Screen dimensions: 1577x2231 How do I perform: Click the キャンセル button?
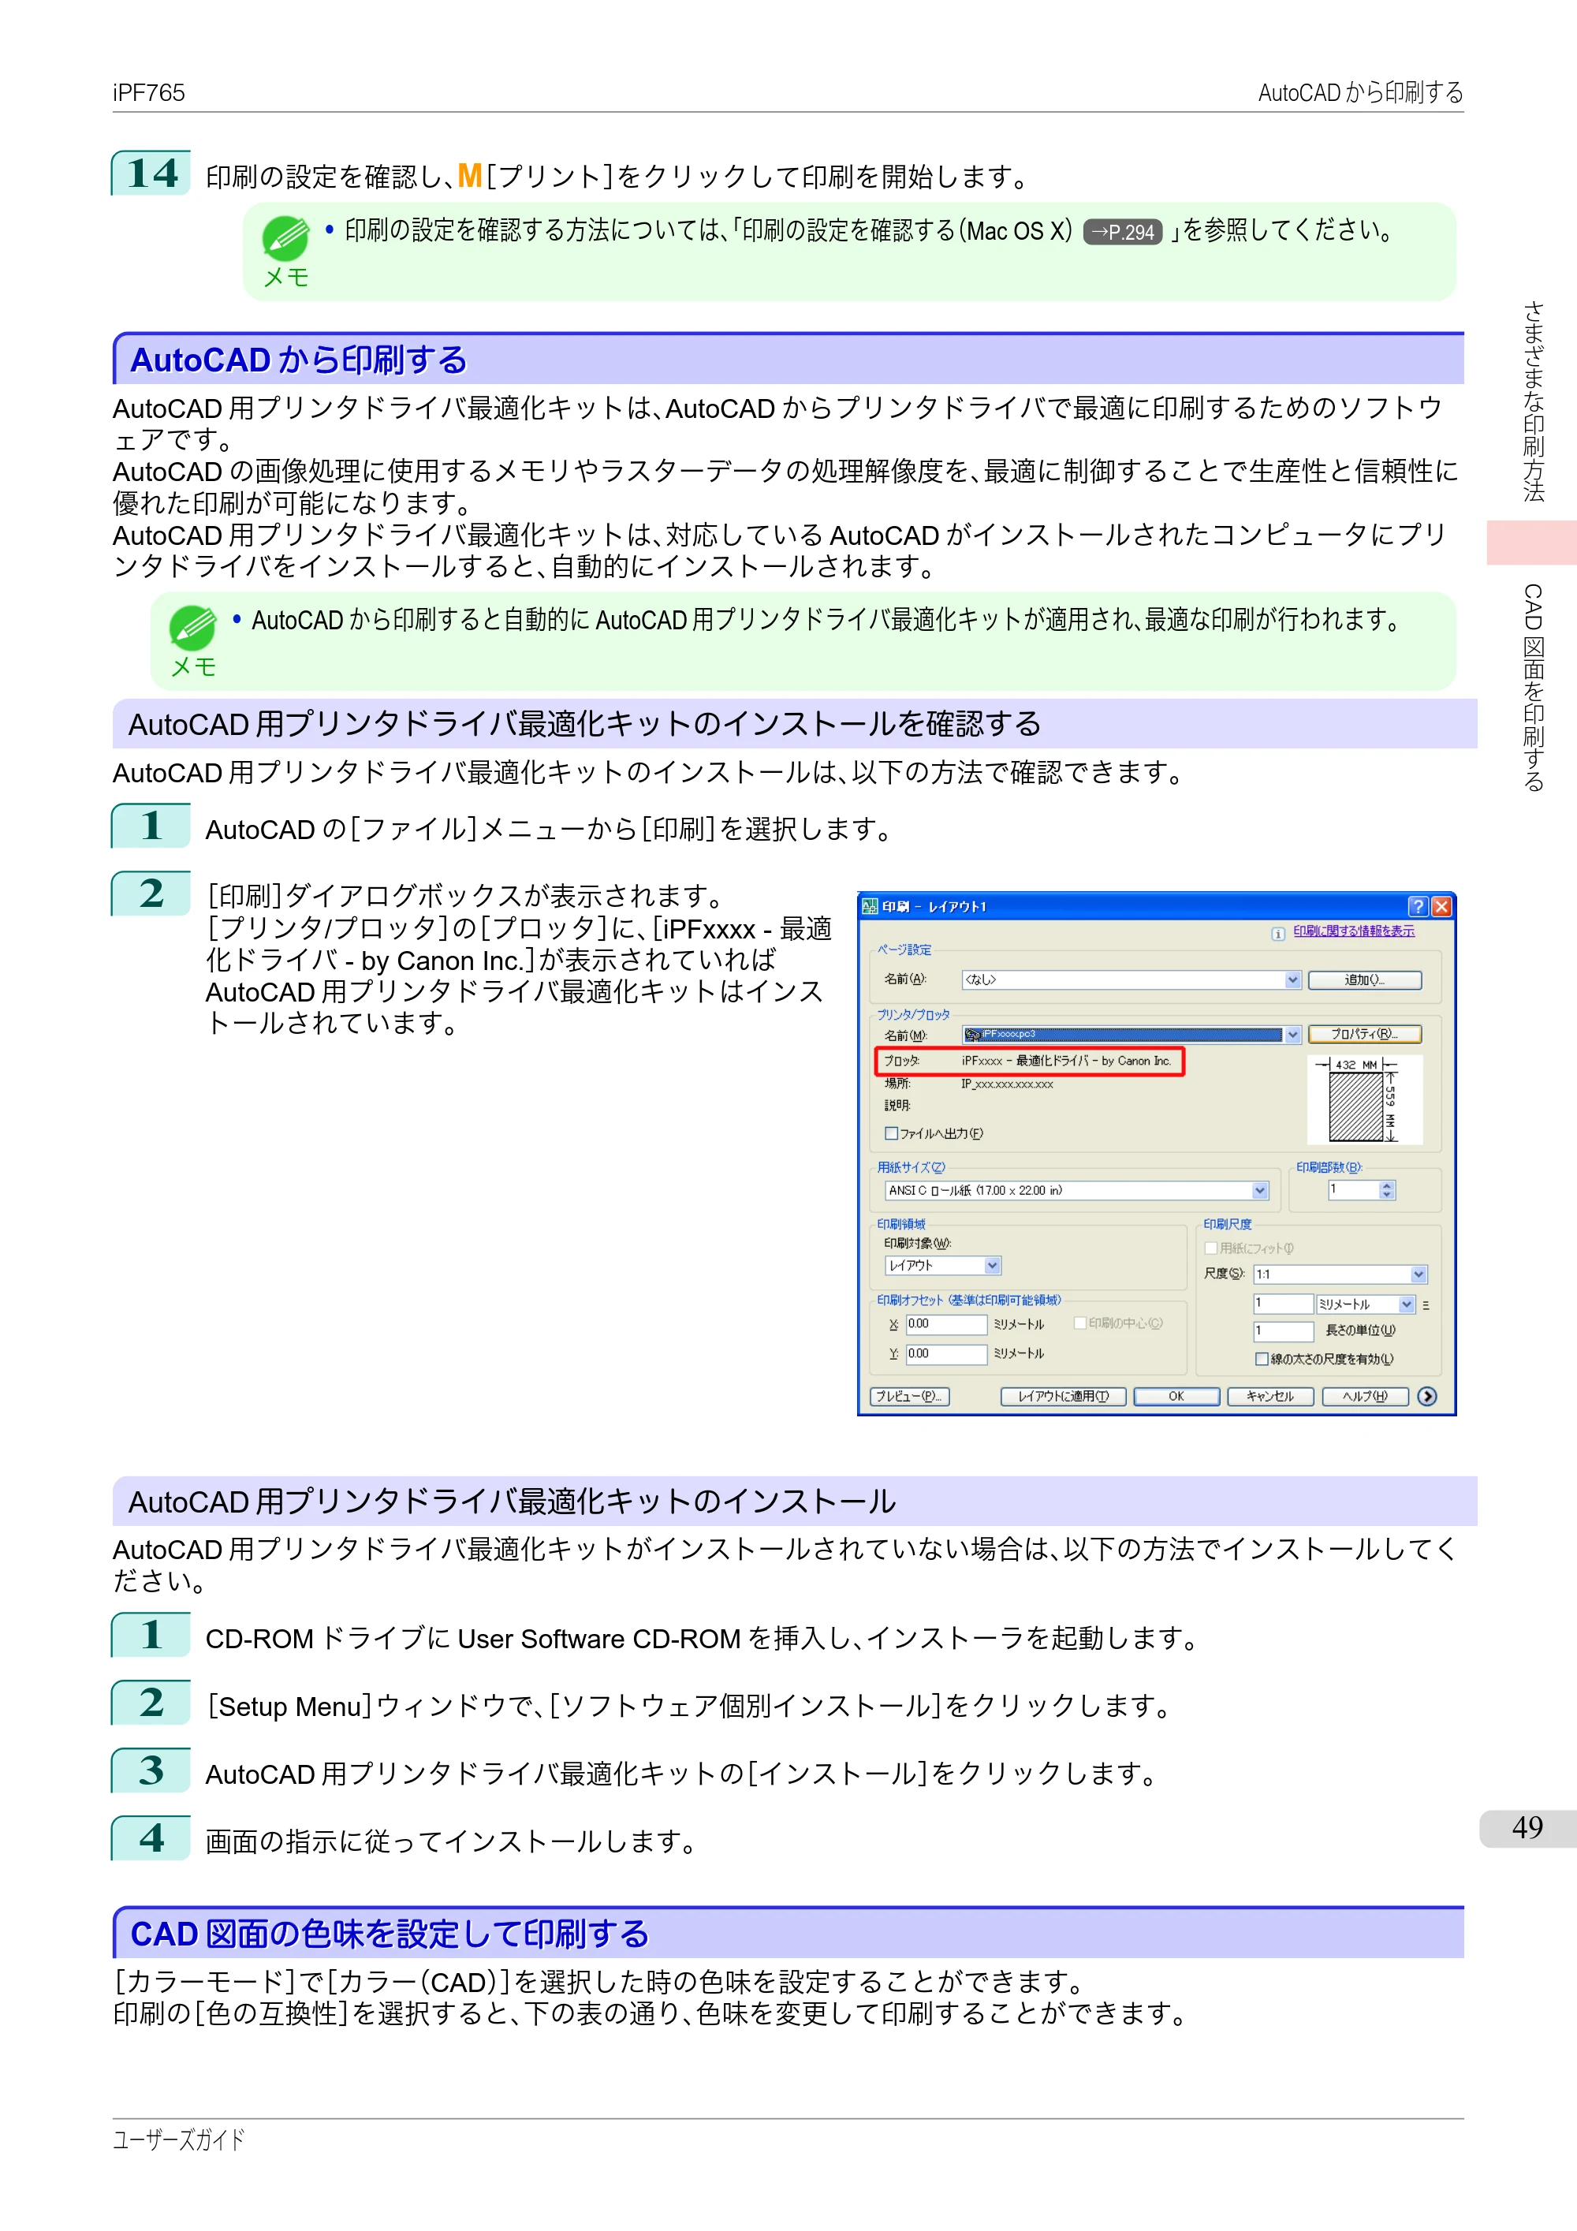[x=1270, y=1397]
